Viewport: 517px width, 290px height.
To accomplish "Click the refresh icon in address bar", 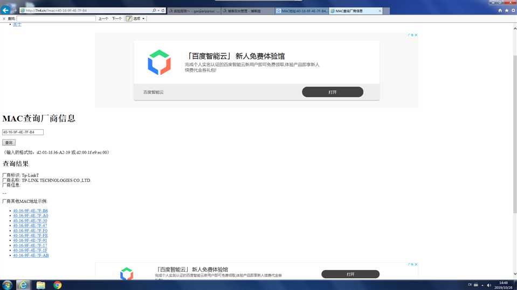I will [163, 11].
